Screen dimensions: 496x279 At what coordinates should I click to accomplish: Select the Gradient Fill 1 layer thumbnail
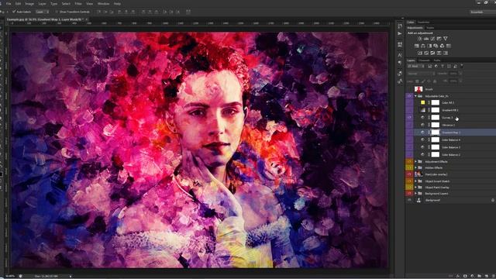(422, 110)
